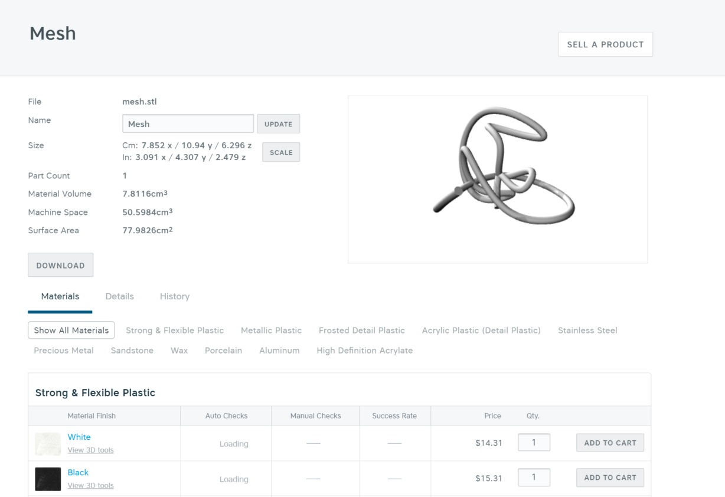Image resolution: width=725 pixels, height=497 pixels.
Task: Click the Update name button
Action: click(278, 124)
